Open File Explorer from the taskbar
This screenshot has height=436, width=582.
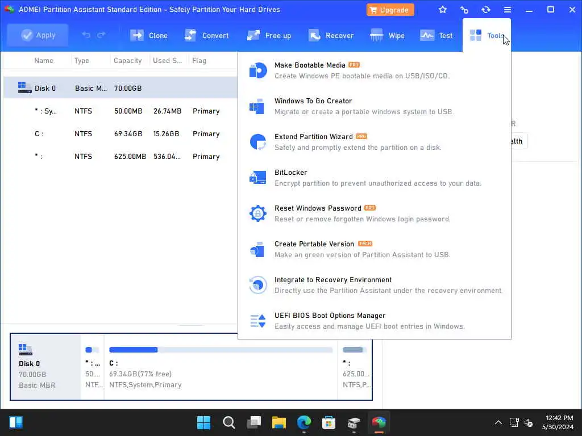(278, 422)
